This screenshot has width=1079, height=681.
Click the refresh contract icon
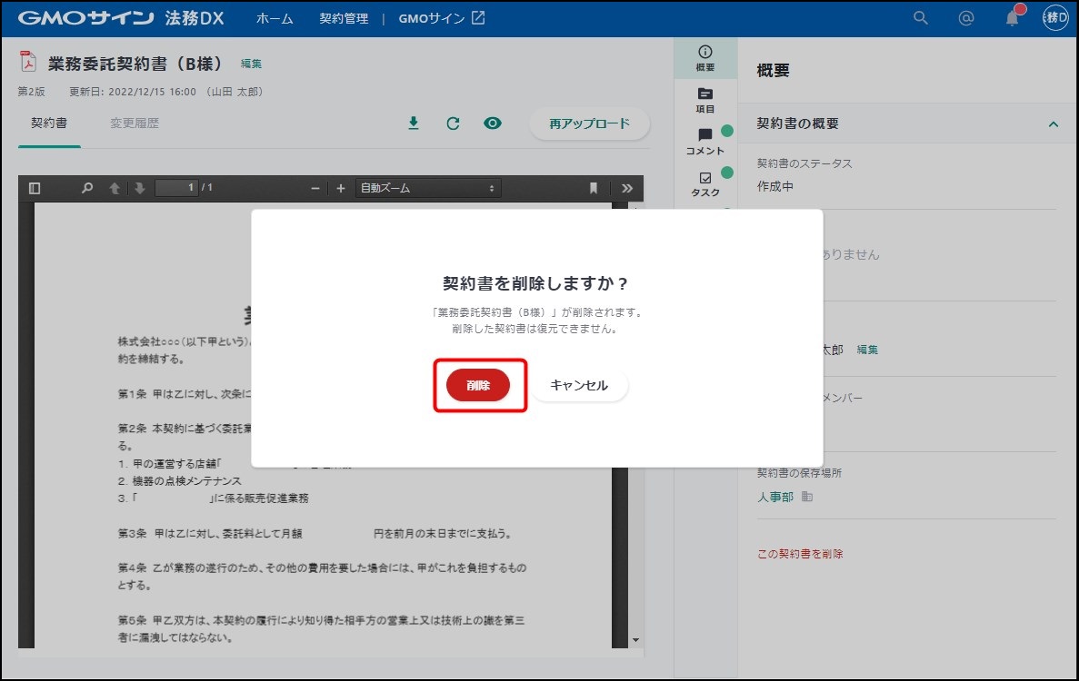(x=453, y=123)
